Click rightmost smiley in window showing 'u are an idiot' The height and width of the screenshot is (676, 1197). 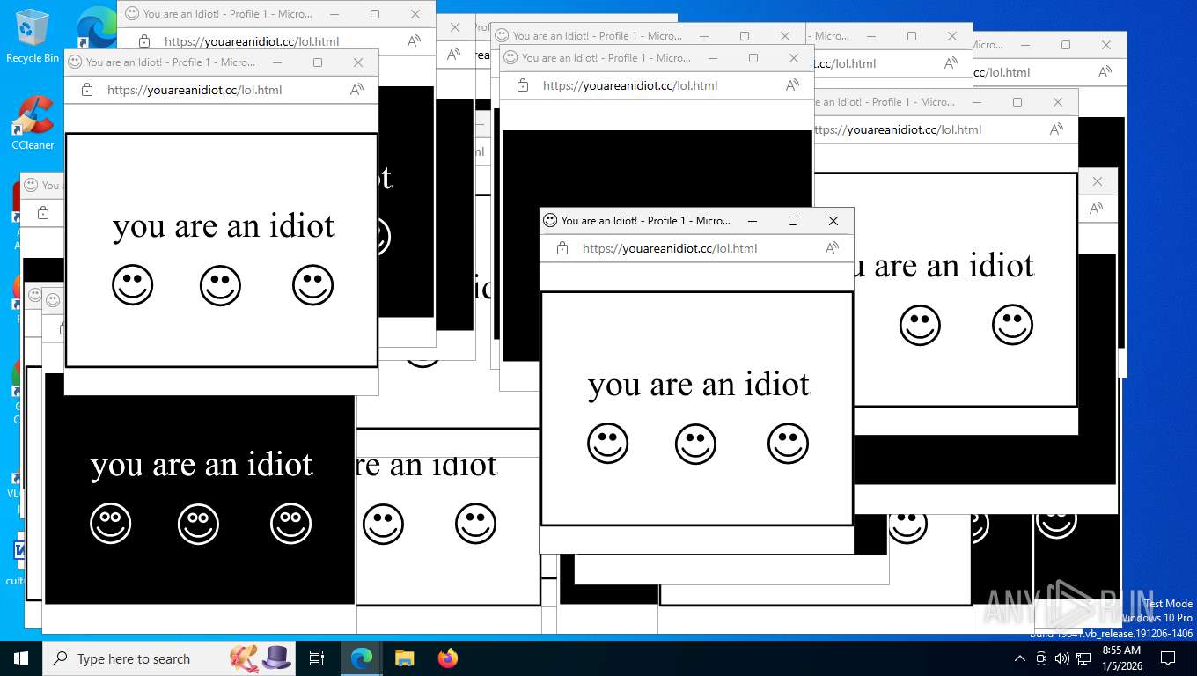point(1012,325)
